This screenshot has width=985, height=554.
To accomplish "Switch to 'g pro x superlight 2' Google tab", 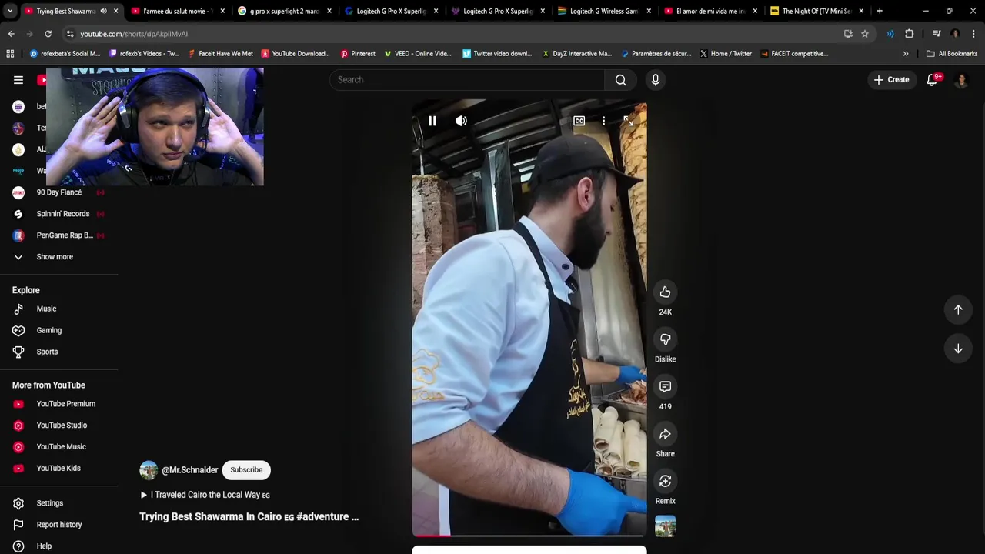I will 285,11.
